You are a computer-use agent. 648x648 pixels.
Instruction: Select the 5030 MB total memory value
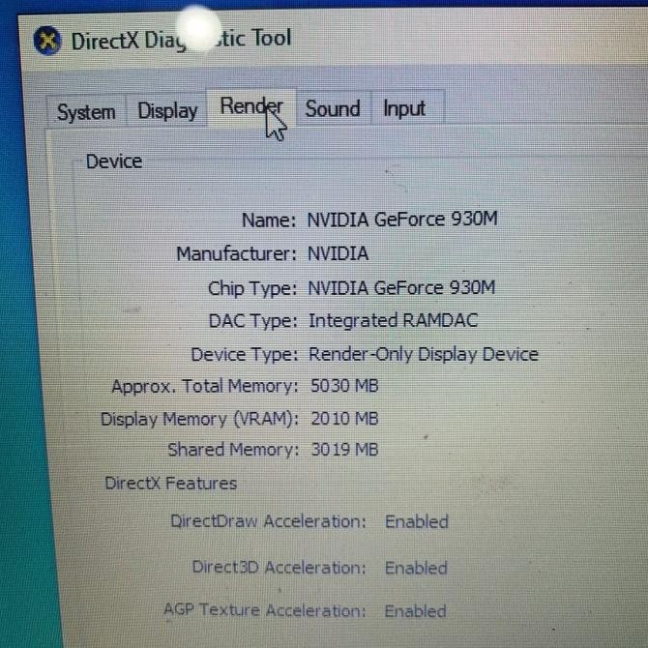(x=344, y=386)
